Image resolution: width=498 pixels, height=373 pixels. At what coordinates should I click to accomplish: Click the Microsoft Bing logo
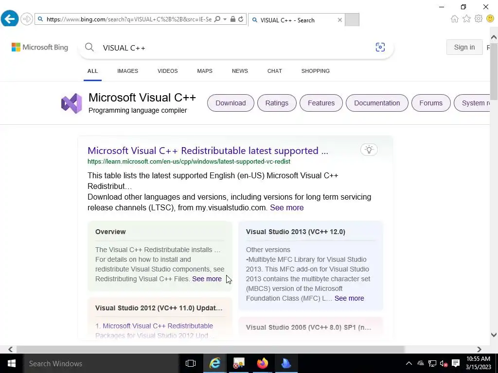(40, 47)
